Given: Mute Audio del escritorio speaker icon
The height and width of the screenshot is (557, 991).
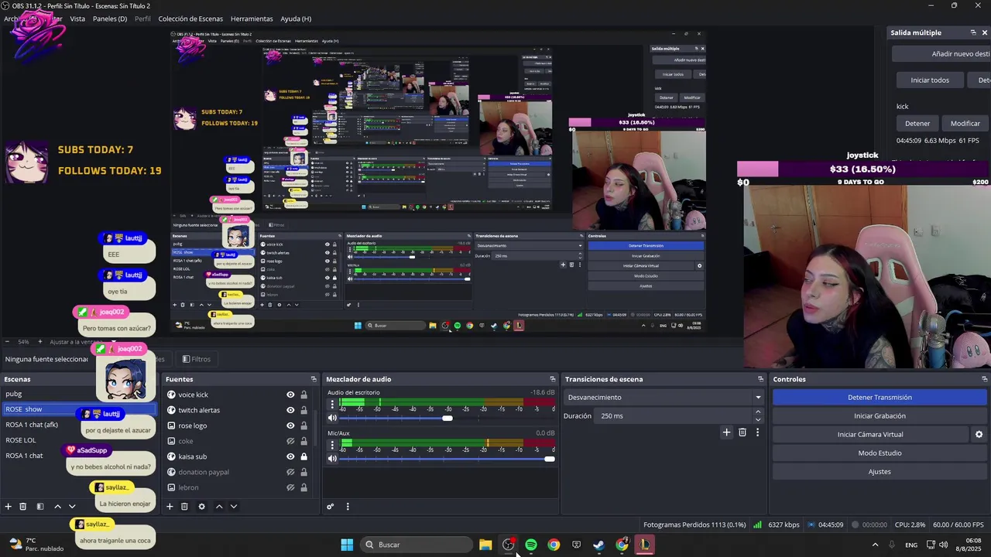Looking at the screenshot, I should 332,418.
